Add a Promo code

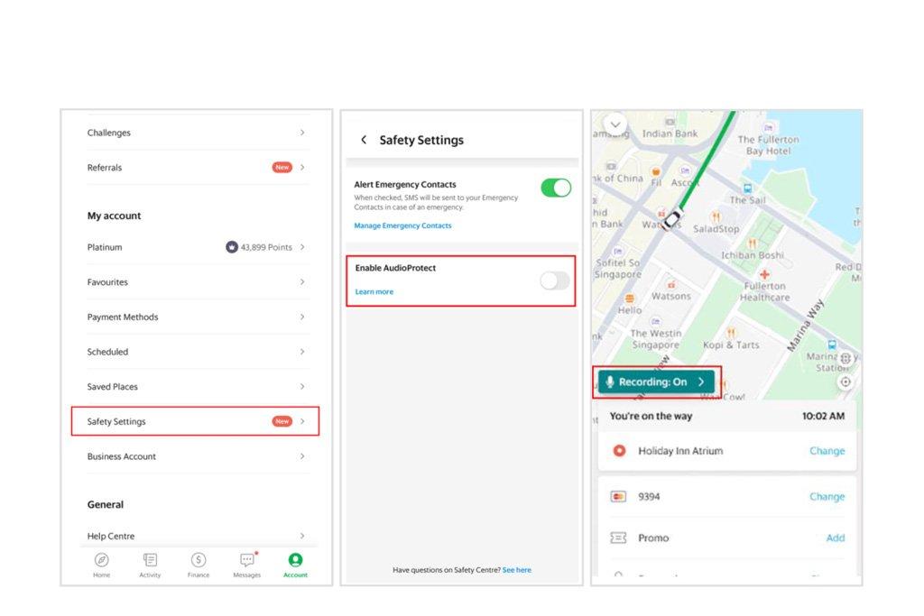click(836, 538)
